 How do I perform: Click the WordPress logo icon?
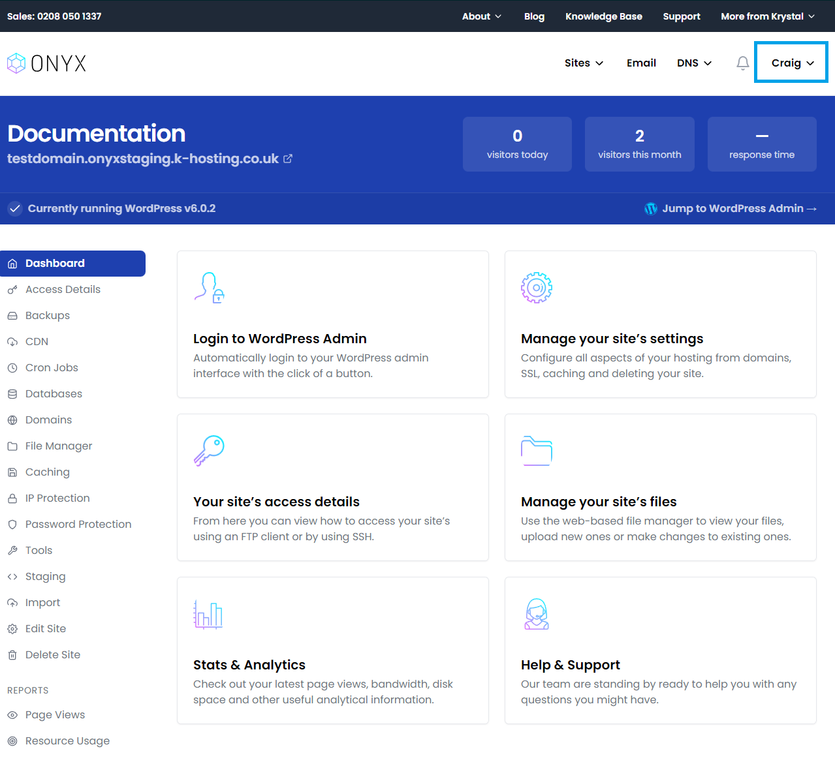click(651, 209)
